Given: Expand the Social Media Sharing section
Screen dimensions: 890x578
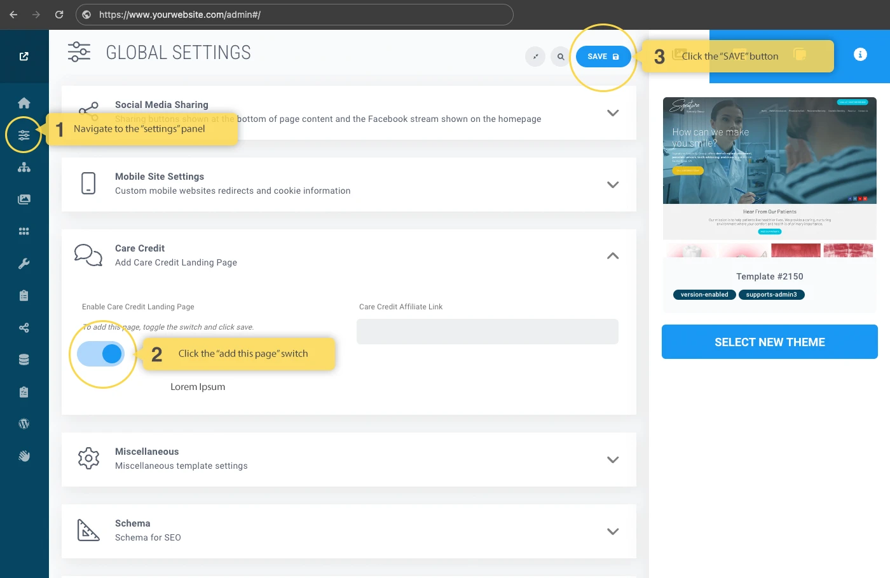Looking at the screenshot, I should coord(612,113).
